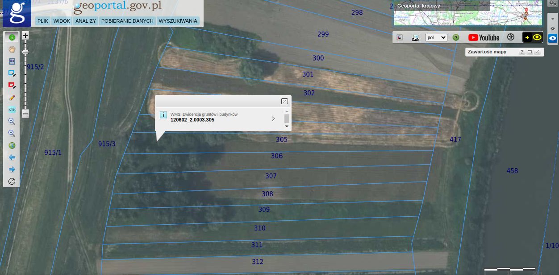This screenshot has height=275, width=559.
Task: Click the zoom level slider handle
Action: 25,52
